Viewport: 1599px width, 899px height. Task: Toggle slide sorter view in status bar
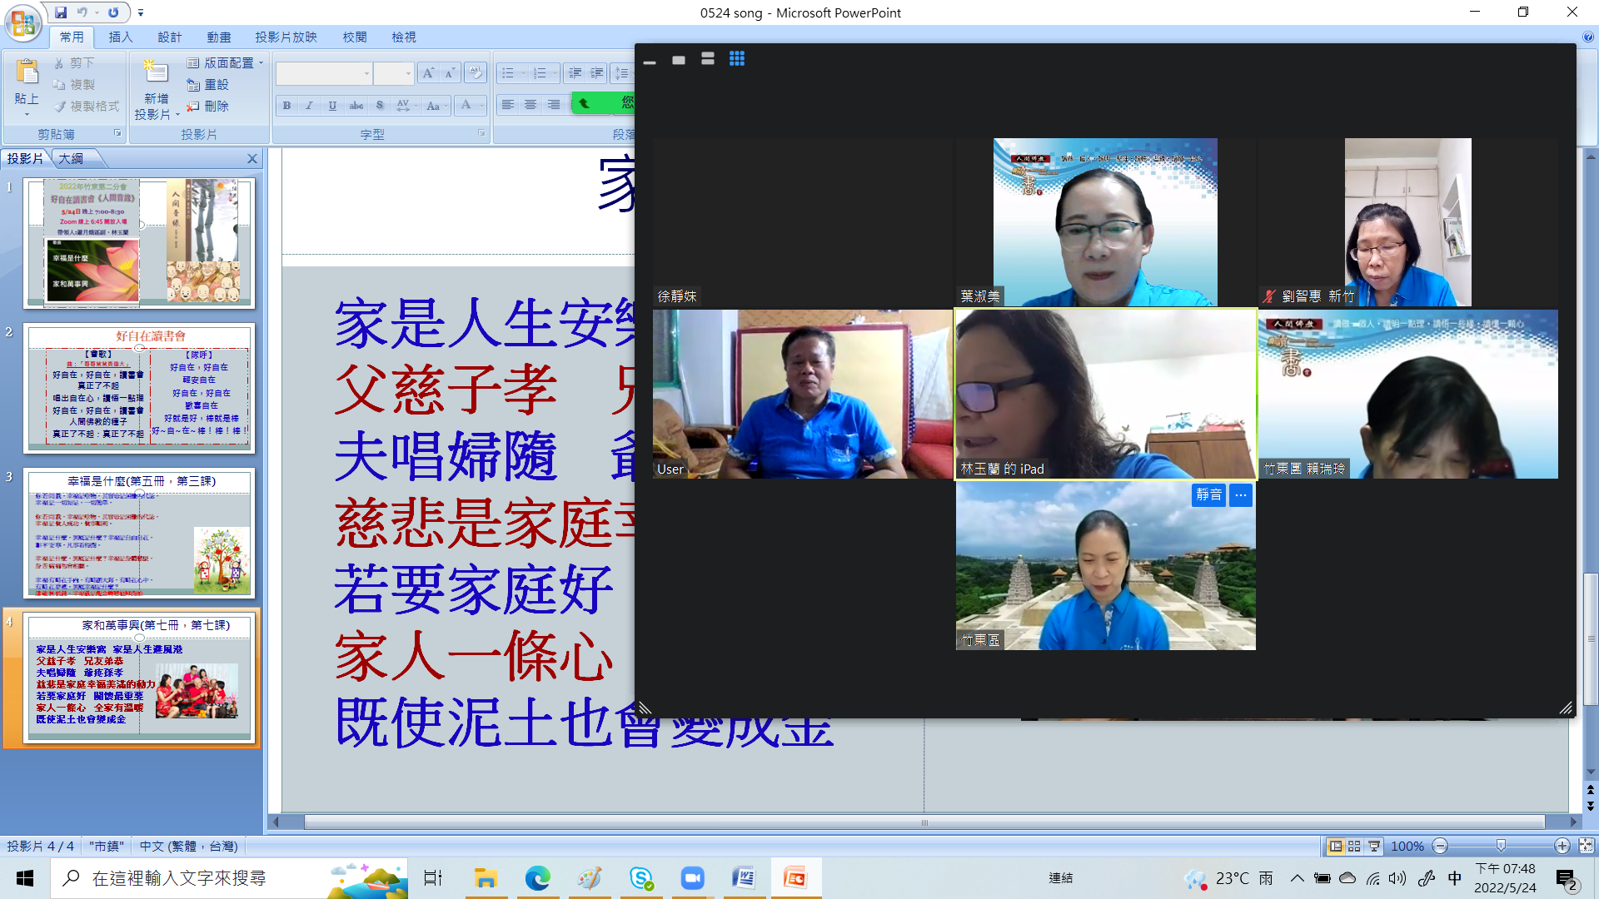[1354, 846]
